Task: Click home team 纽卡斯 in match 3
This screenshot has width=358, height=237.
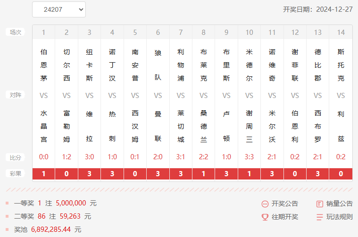Action: point(89,65)
